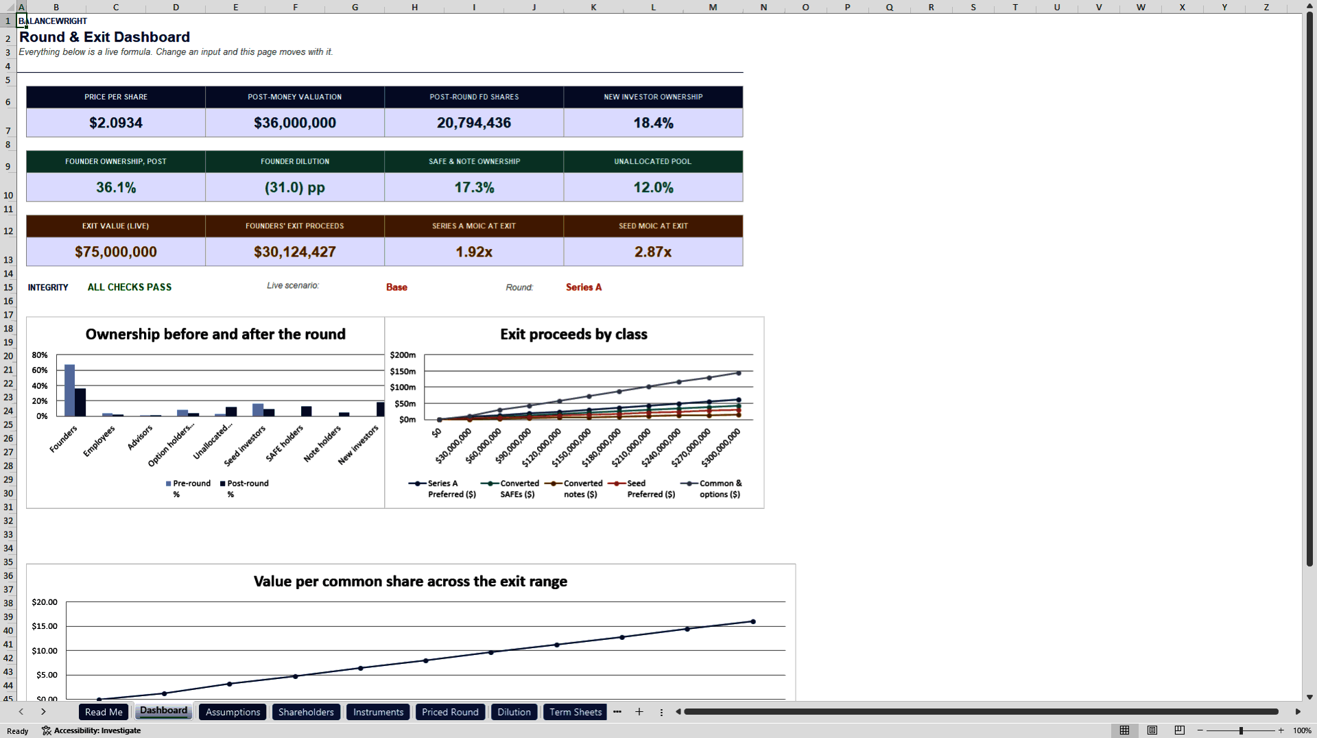Select the 17.3% SAFE & note cell
1317x738 pixels.
474,187
